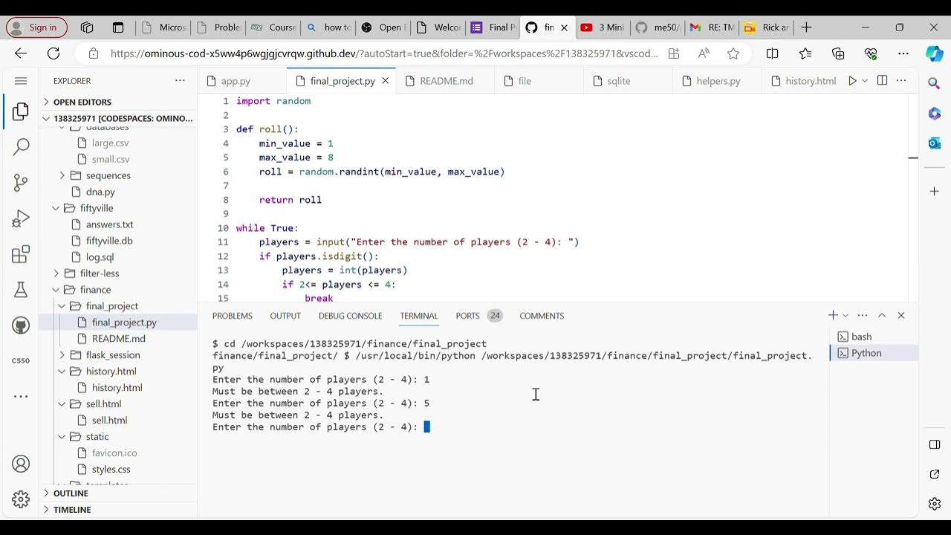The width and height of the screenshot is (951, 535).
Task: Collapse the fiftyville folder
Action: click(x=97, y=208)
